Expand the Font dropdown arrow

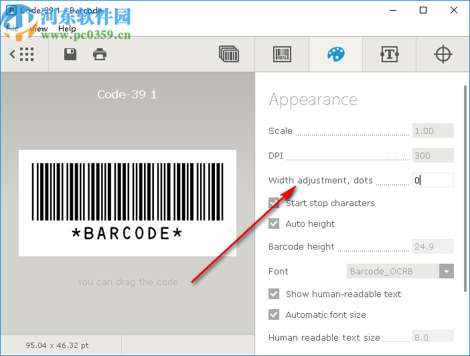tap(447, 271)
